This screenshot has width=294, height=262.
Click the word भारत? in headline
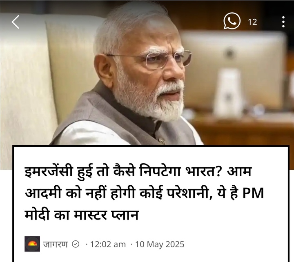coord(203,171)
